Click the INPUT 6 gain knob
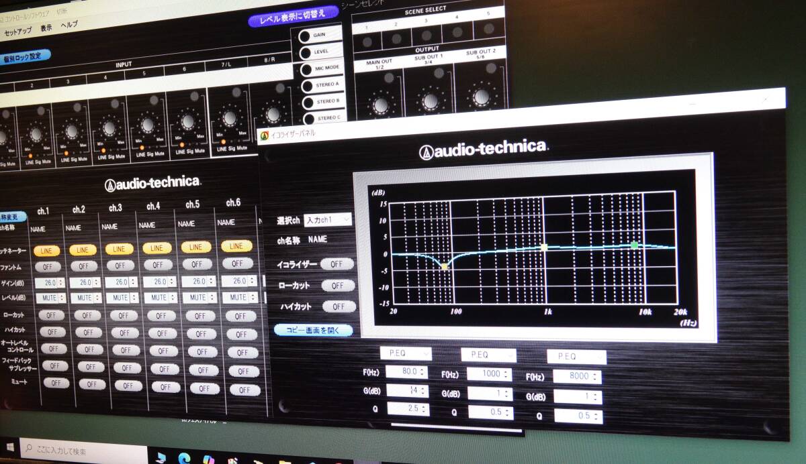 pyautogui.click(x=188, y=121)
